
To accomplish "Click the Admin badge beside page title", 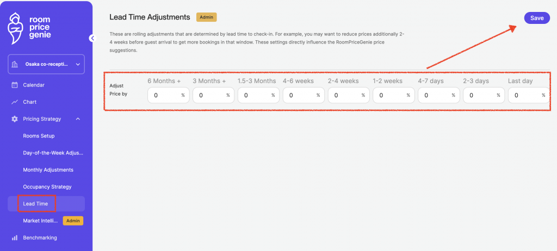I will point(206,17).
